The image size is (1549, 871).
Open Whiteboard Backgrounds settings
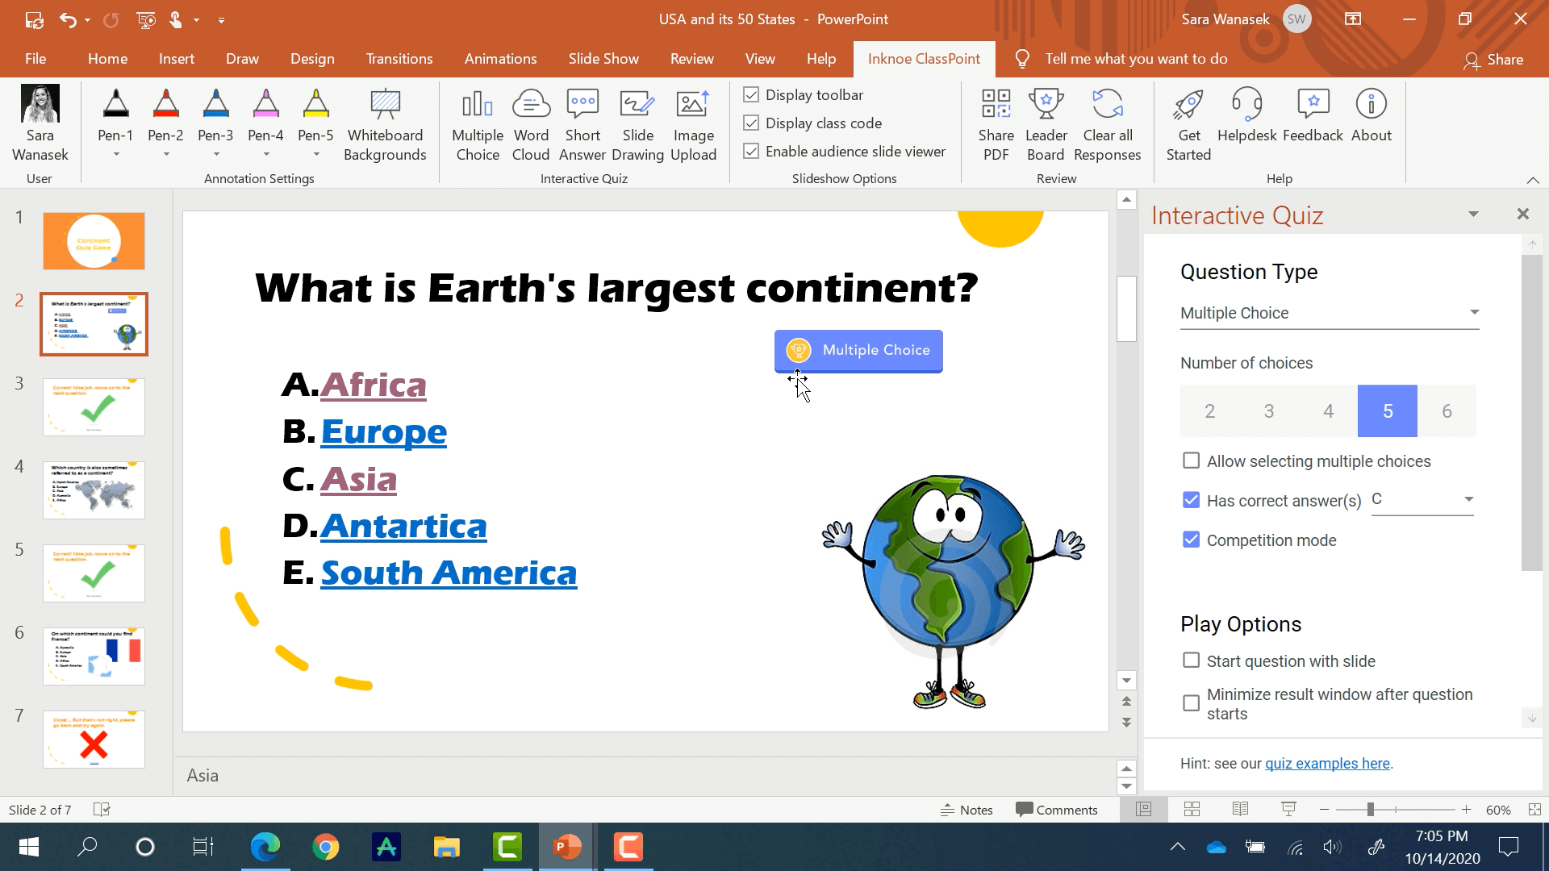point(385,125)
